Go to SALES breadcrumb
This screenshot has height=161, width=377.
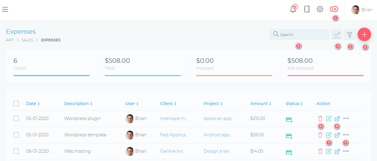[x=27, y=40]
